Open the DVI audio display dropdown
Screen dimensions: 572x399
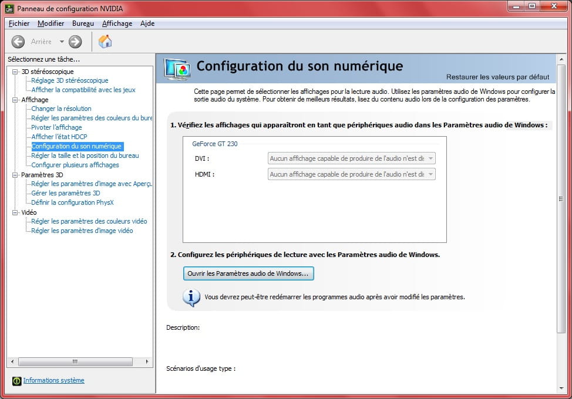click(x=352, y=158)
